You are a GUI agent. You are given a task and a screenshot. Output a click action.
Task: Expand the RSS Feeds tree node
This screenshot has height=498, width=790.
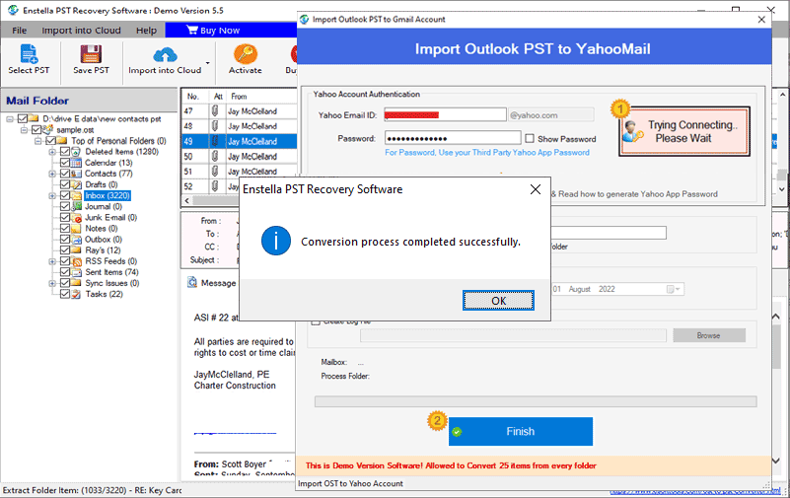pos(52,261)
